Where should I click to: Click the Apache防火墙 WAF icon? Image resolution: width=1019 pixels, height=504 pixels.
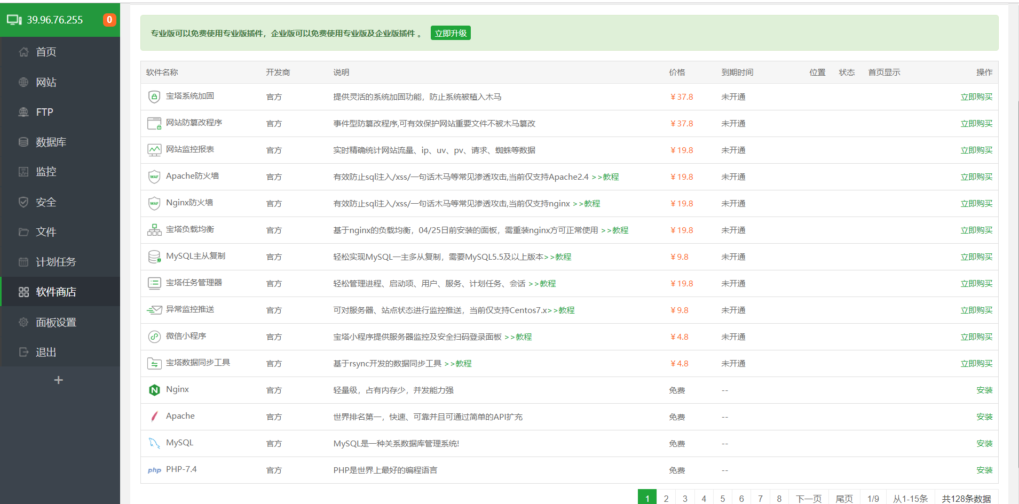tap(154, 177)
